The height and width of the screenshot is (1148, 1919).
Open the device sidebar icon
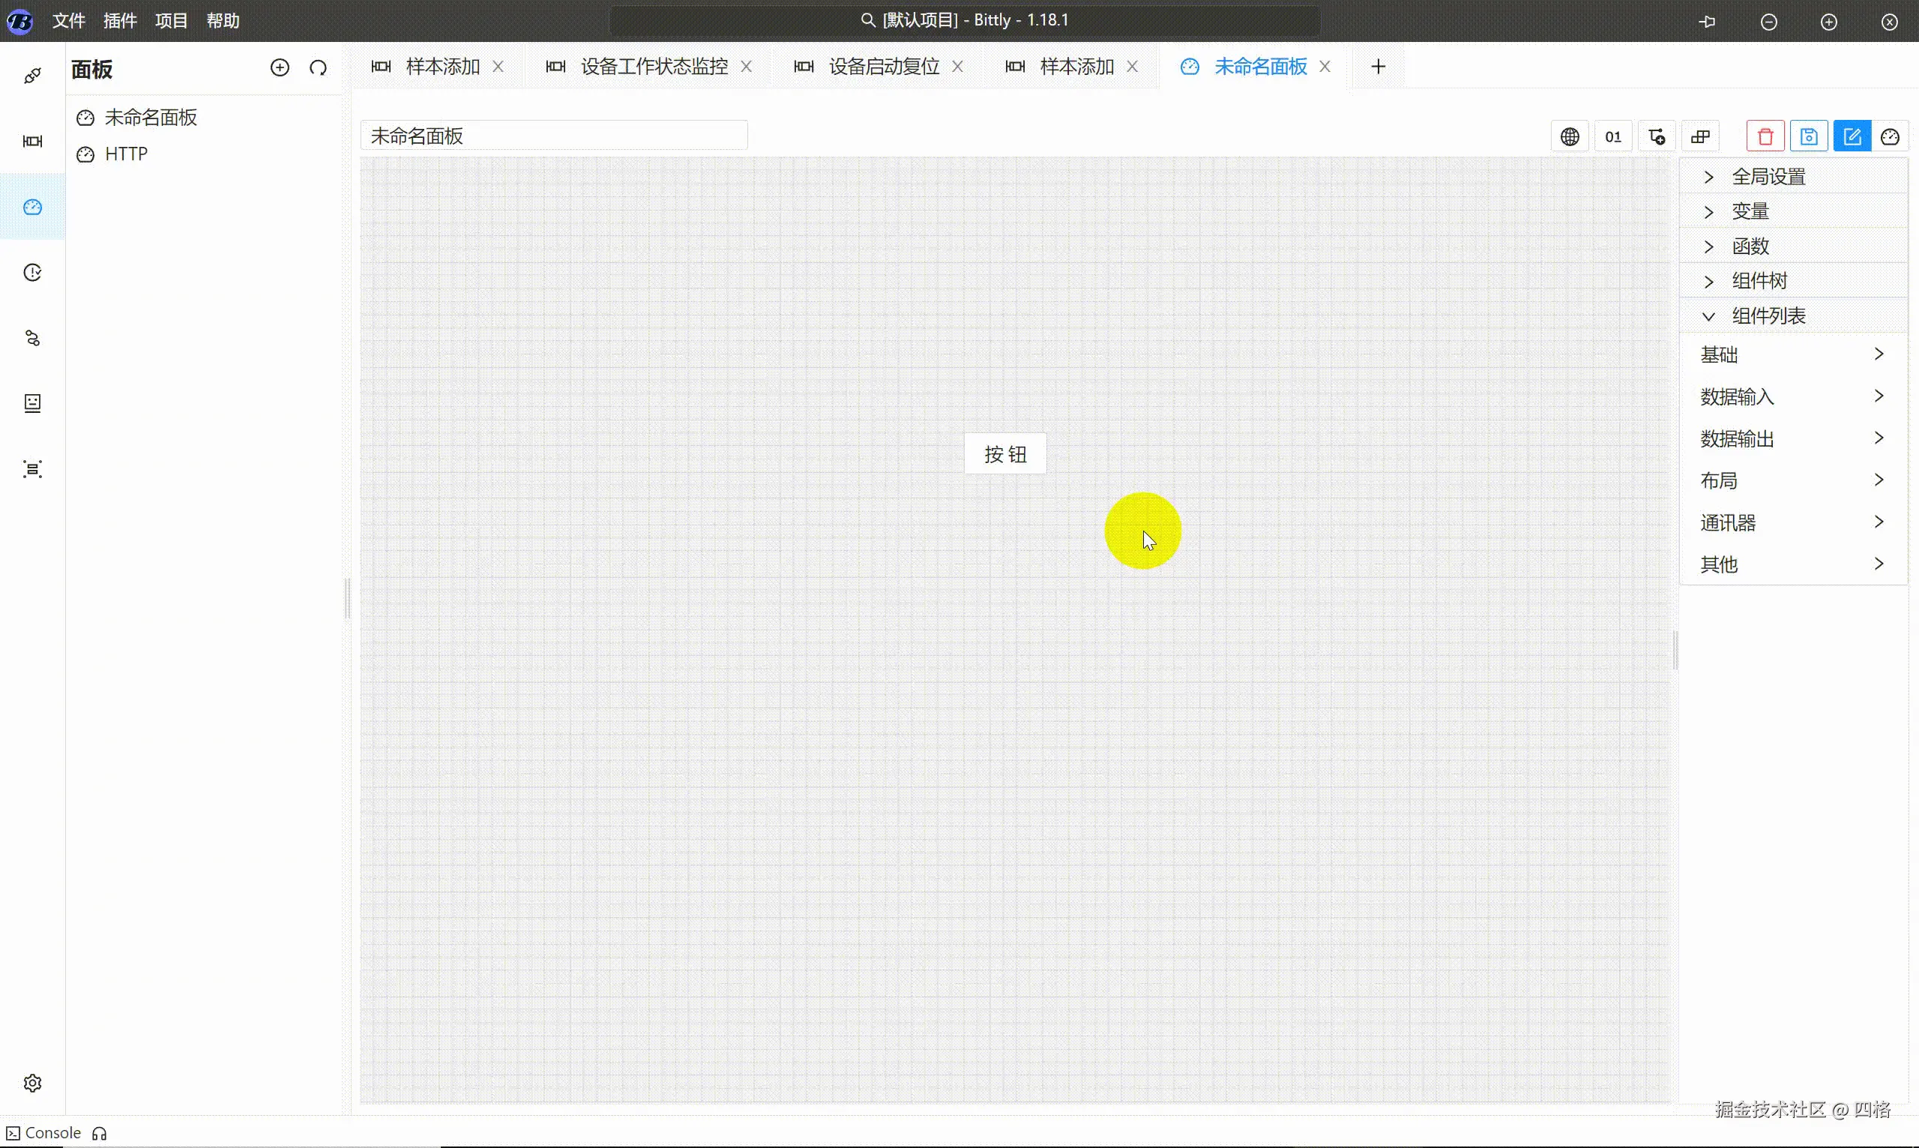pyautogui.click(x=32, y=141)
